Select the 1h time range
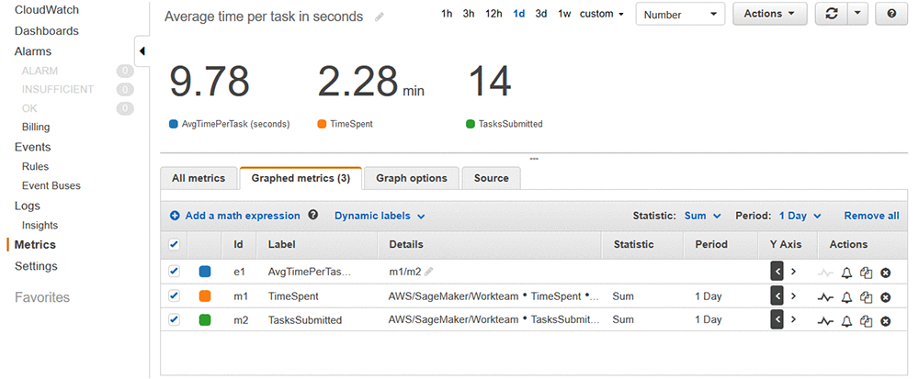Viewport: 919px width, 379px height. (x=447, y=14)
